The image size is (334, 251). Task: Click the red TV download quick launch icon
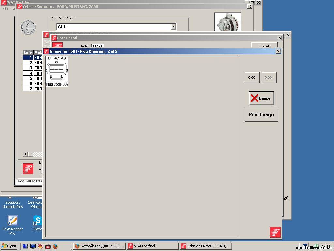(x=48, y=246)
